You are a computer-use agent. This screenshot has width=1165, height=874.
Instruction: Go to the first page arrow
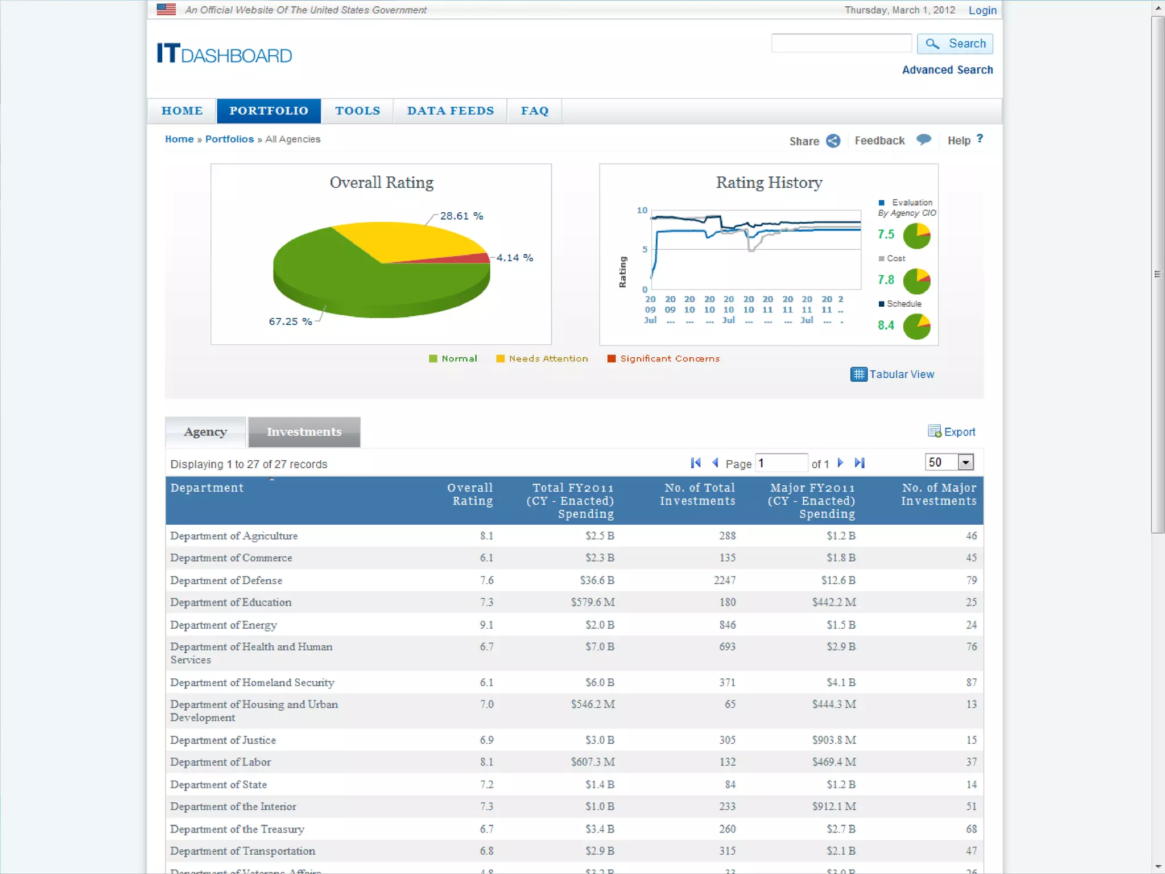695,463
